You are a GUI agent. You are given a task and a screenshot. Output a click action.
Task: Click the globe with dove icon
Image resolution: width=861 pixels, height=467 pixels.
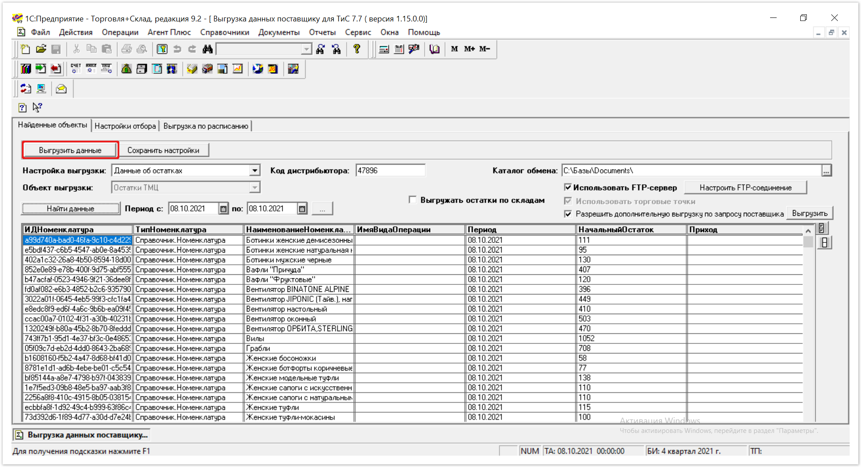click(x=258, y=69)
